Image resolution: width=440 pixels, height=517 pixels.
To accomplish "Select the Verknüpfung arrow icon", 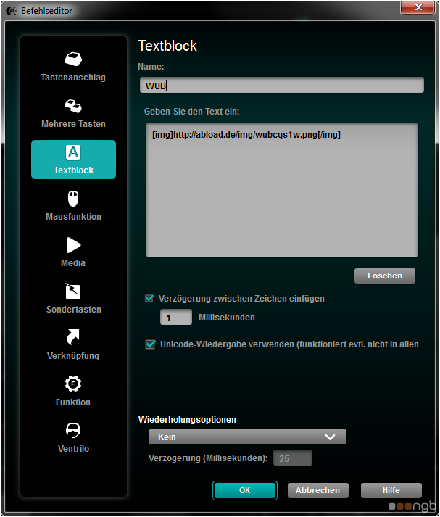I will [73, 338].
